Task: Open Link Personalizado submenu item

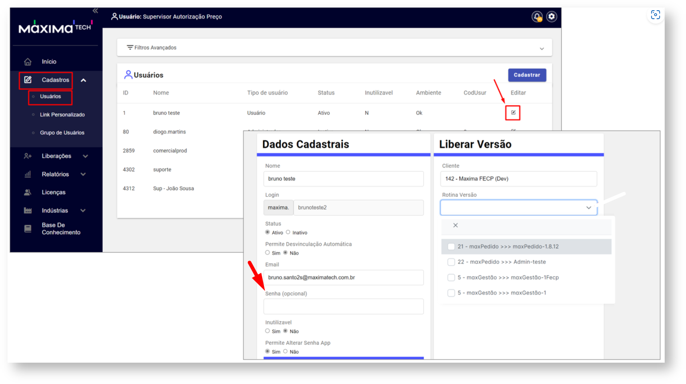Action: (x=62, y=115)
